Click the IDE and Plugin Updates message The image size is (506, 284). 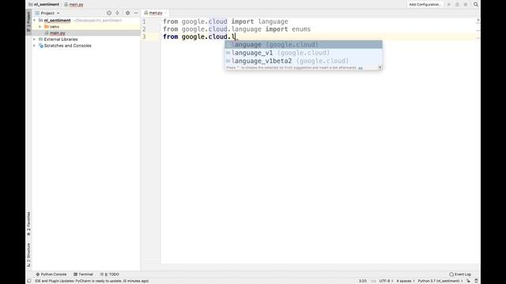click(x=92, y=281)
